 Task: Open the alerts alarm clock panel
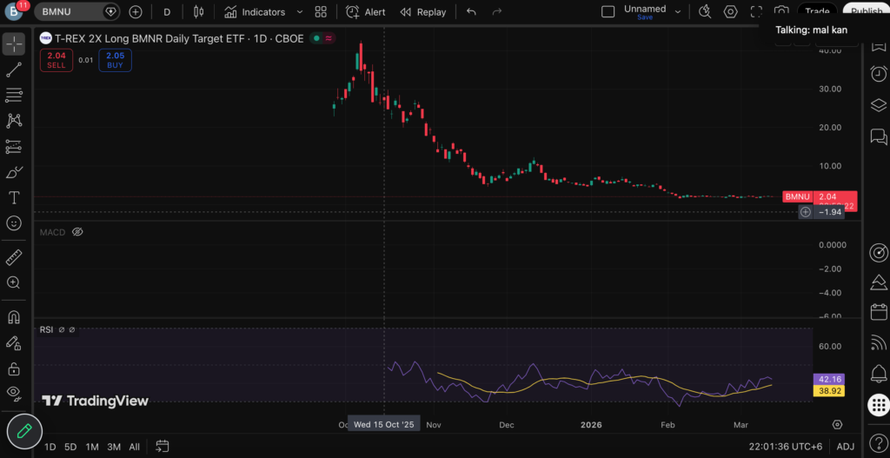coord(879,74)
